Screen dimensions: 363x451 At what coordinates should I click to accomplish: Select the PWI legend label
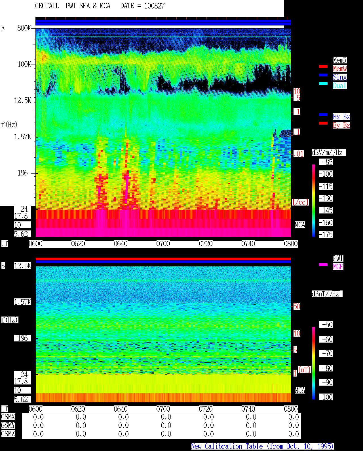click(x=338, y=258)
